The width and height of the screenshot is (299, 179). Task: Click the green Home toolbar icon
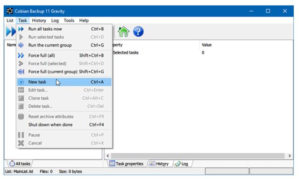(x=123, y=31)
